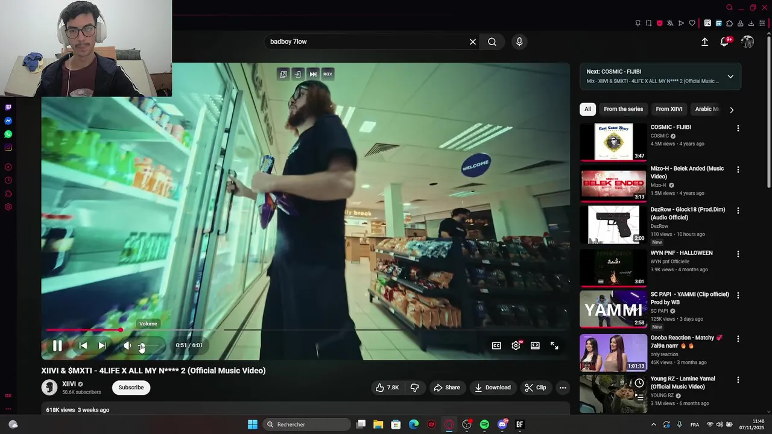Viewport: 772px width, 434px height.
Task: Open the XIIVI channel avatar
Action: (x=49, y=388)
